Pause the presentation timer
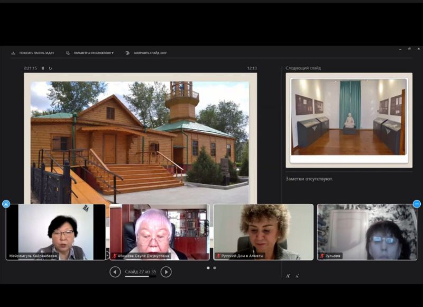423x307 pixels. click(43, 68)
